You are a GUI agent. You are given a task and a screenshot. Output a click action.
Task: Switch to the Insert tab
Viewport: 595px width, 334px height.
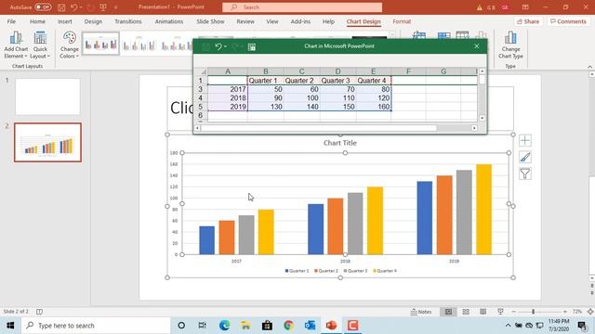pyautogui.click(x=65, y=21)
